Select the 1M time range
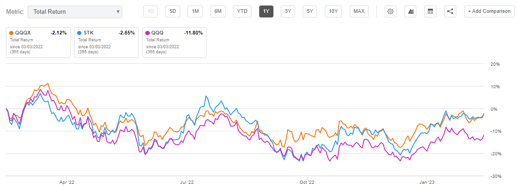 tap(195, 11)
